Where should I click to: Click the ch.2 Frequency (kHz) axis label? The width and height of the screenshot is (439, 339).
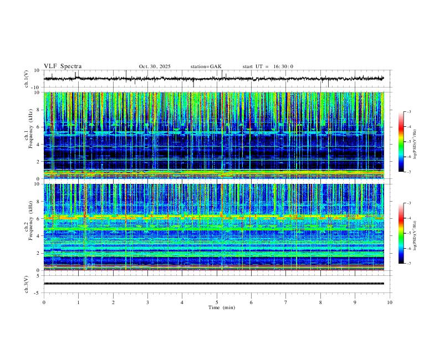point(29,220)
